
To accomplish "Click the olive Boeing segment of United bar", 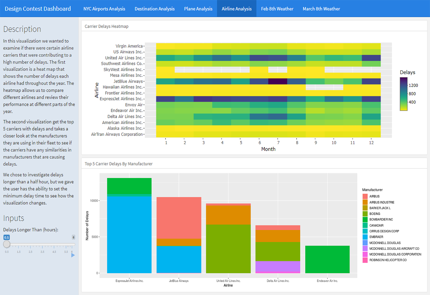I will 228,249.
